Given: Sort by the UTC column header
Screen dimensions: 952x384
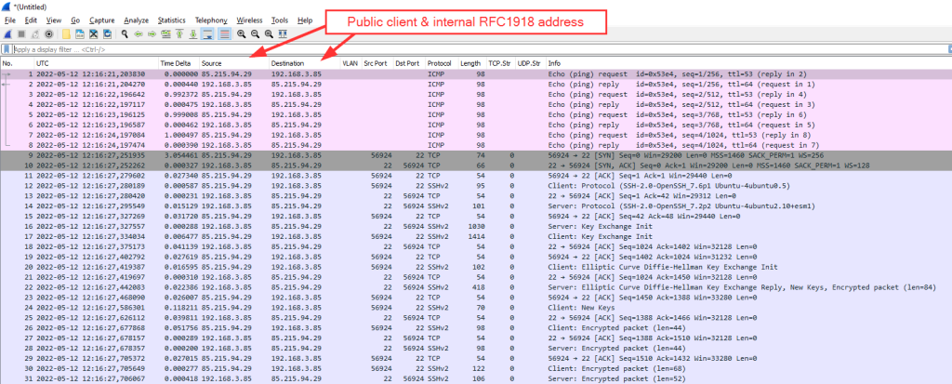Looking at the screenshot, I should click(96, 63).
